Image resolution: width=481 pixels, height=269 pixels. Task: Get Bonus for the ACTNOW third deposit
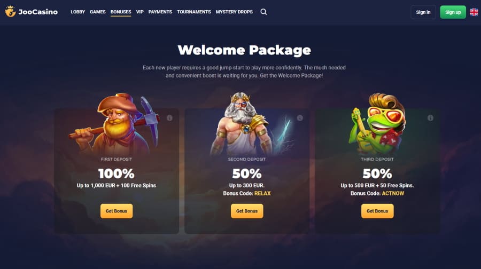pyautogui.click(x=377, y=211)
